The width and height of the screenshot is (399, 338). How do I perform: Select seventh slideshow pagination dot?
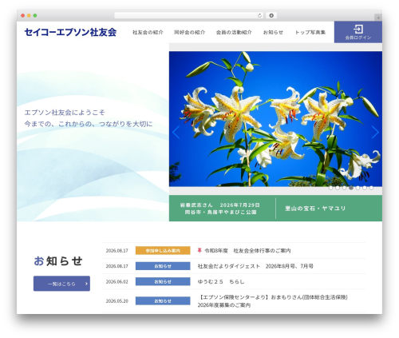point(371,188)
